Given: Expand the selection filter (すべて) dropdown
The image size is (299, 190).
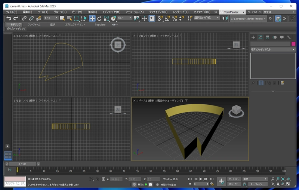Looking at the screenshot, I should pyautogui.click(x=51, y=18).
